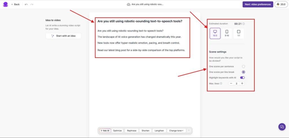Click 'Rephrase' in the AI toolbar

click(x=132, y=131)
